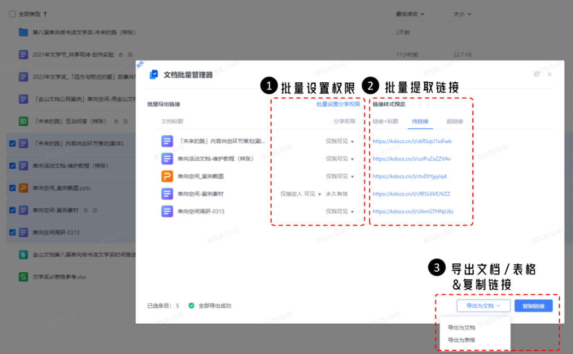
Task: Open 仅我可见 dropdown for 单向空间_案例截图
Action: (x=340, y=176)
